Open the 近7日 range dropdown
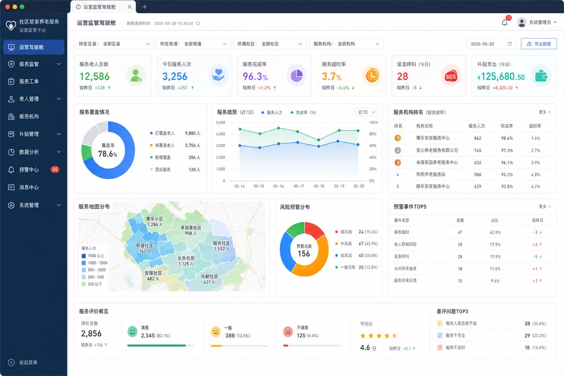 tap(367, 112)
